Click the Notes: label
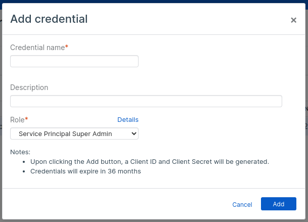The width and height of the screenshot is (308, 222). point(20,152)
